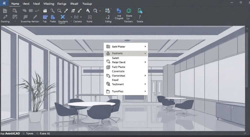250x137 pixels.
Task: Click the magnifying glass search icon
Action: pyautogui.click(x=59, y=11)
